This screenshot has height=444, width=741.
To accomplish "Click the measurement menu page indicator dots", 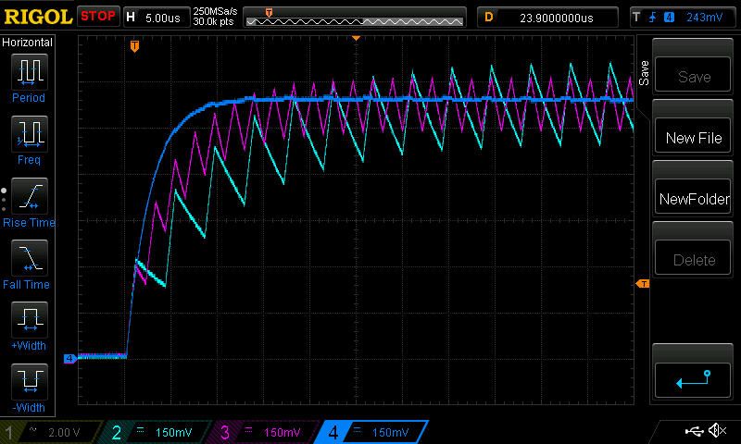I will coord(4,200).
